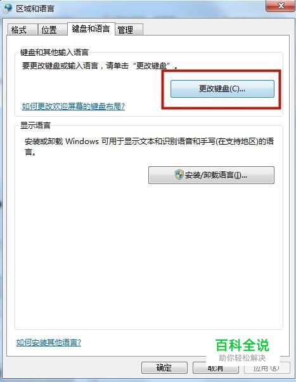Click the 键盘和其他输入语言 group label

point(55,52)
